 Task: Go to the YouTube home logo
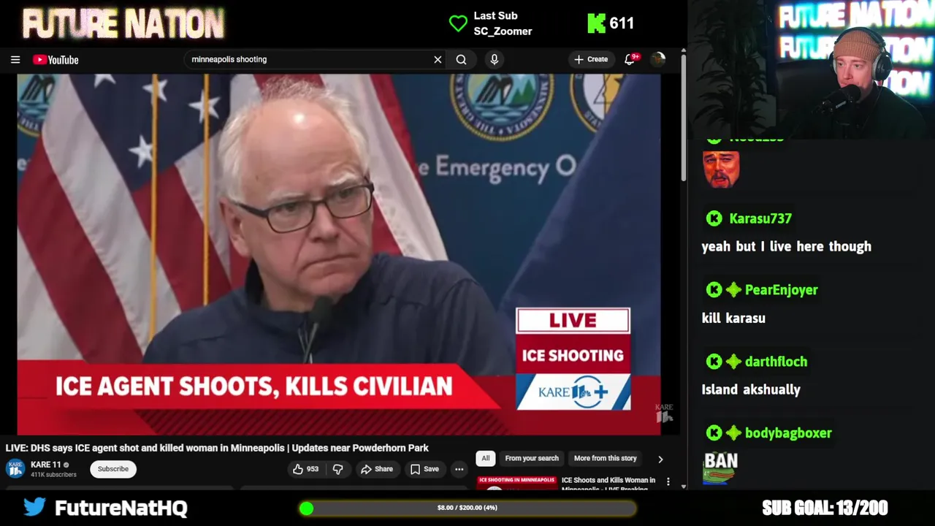[56, 60]
